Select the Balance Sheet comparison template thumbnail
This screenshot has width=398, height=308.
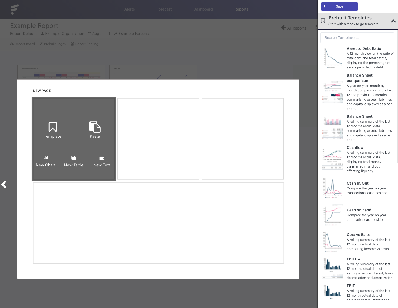[333, 92]
